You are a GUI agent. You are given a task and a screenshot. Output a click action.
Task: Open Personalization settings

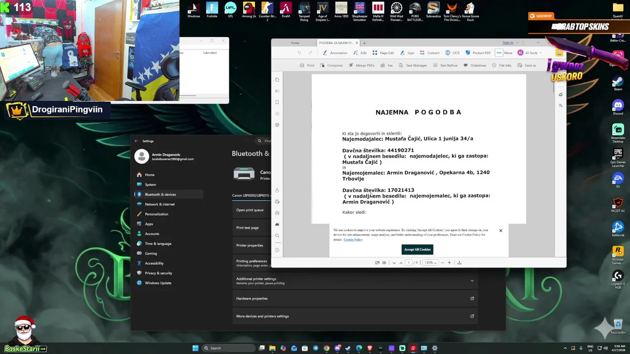[168, 214]
